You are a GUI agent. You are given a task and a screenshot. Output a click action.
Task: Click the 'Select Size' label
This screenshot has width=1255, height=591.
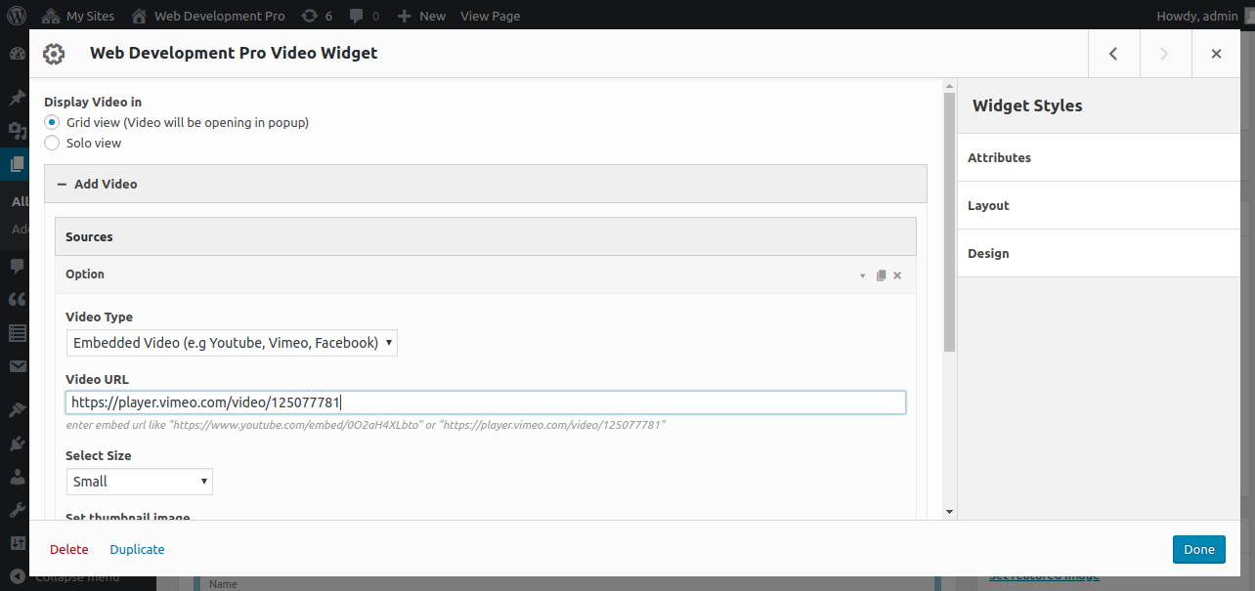98,455
